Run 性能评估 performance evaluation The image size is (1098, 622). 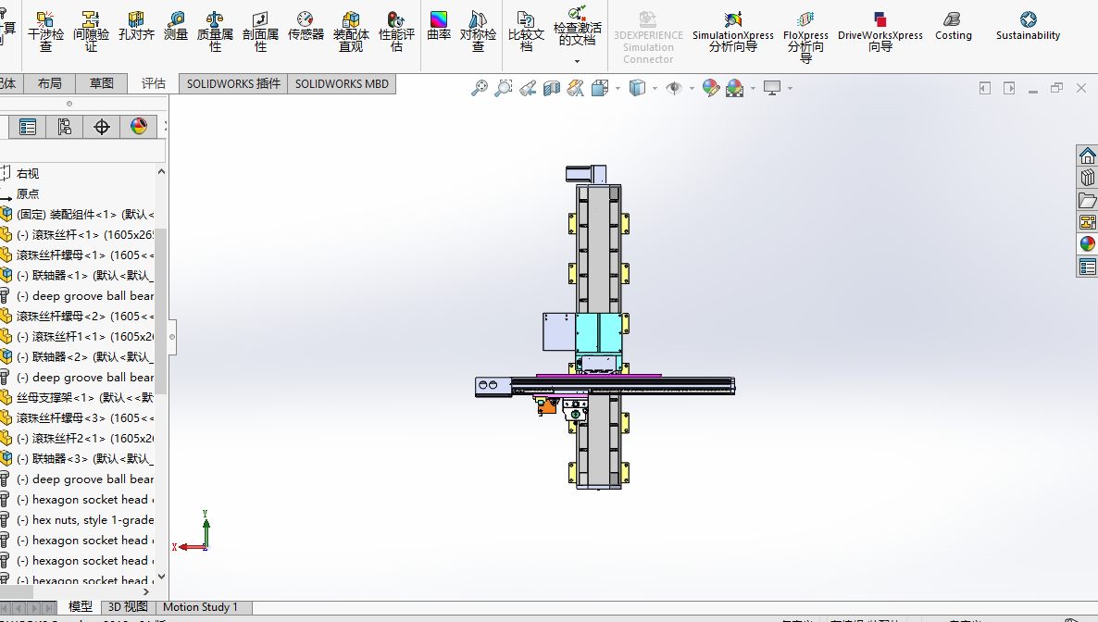pos(396,31)
